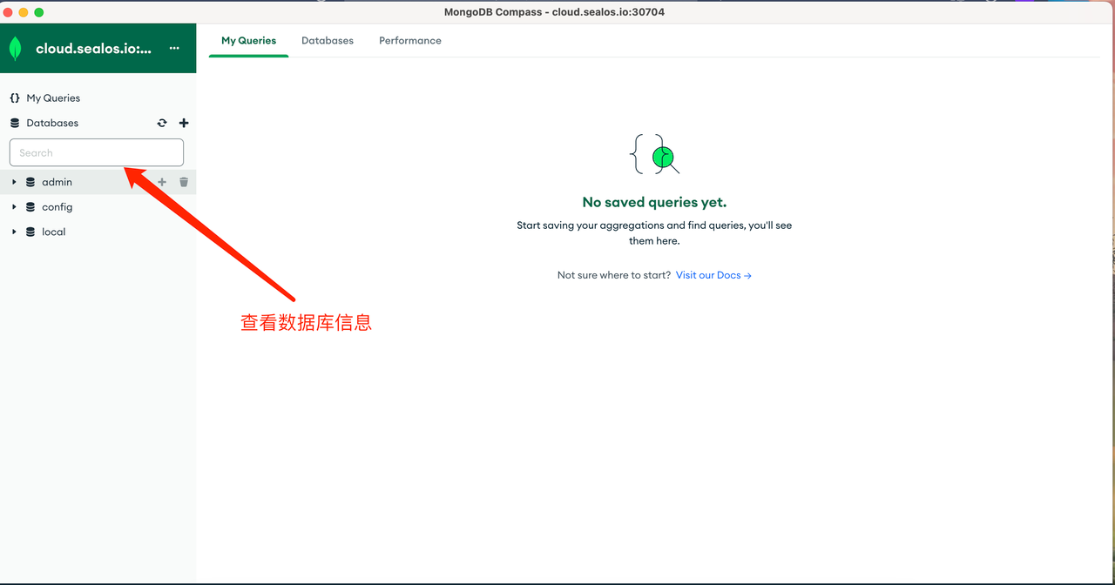1115x585 pixels.
Task: Focus the database Search field
Action: (97, 152)
